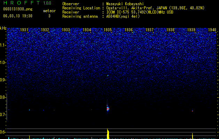Click the yellow signal bar near 1939
219x139 pixels.
[193, 136]
